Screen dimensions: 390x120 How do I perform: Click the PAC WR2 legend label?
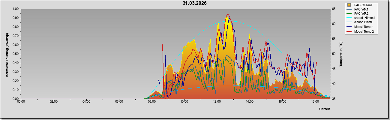pos(361,14)
